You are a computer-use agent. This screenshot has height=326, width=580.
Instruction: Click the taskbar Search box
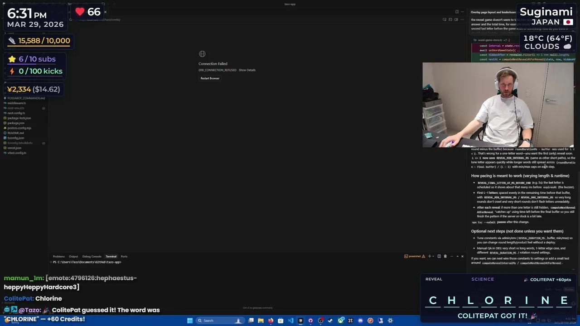click(220, 321)
